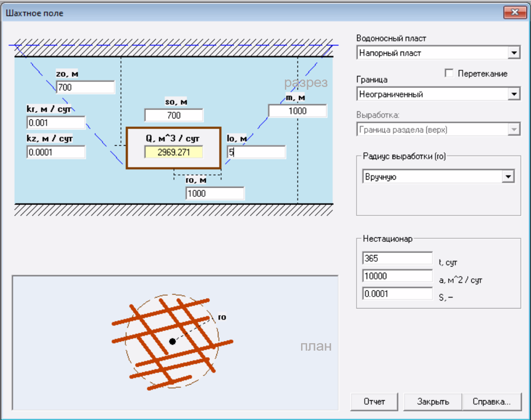Open the Радиус выработки dropdown
This screenshot has width=531, height=420.
pos(508,177)
